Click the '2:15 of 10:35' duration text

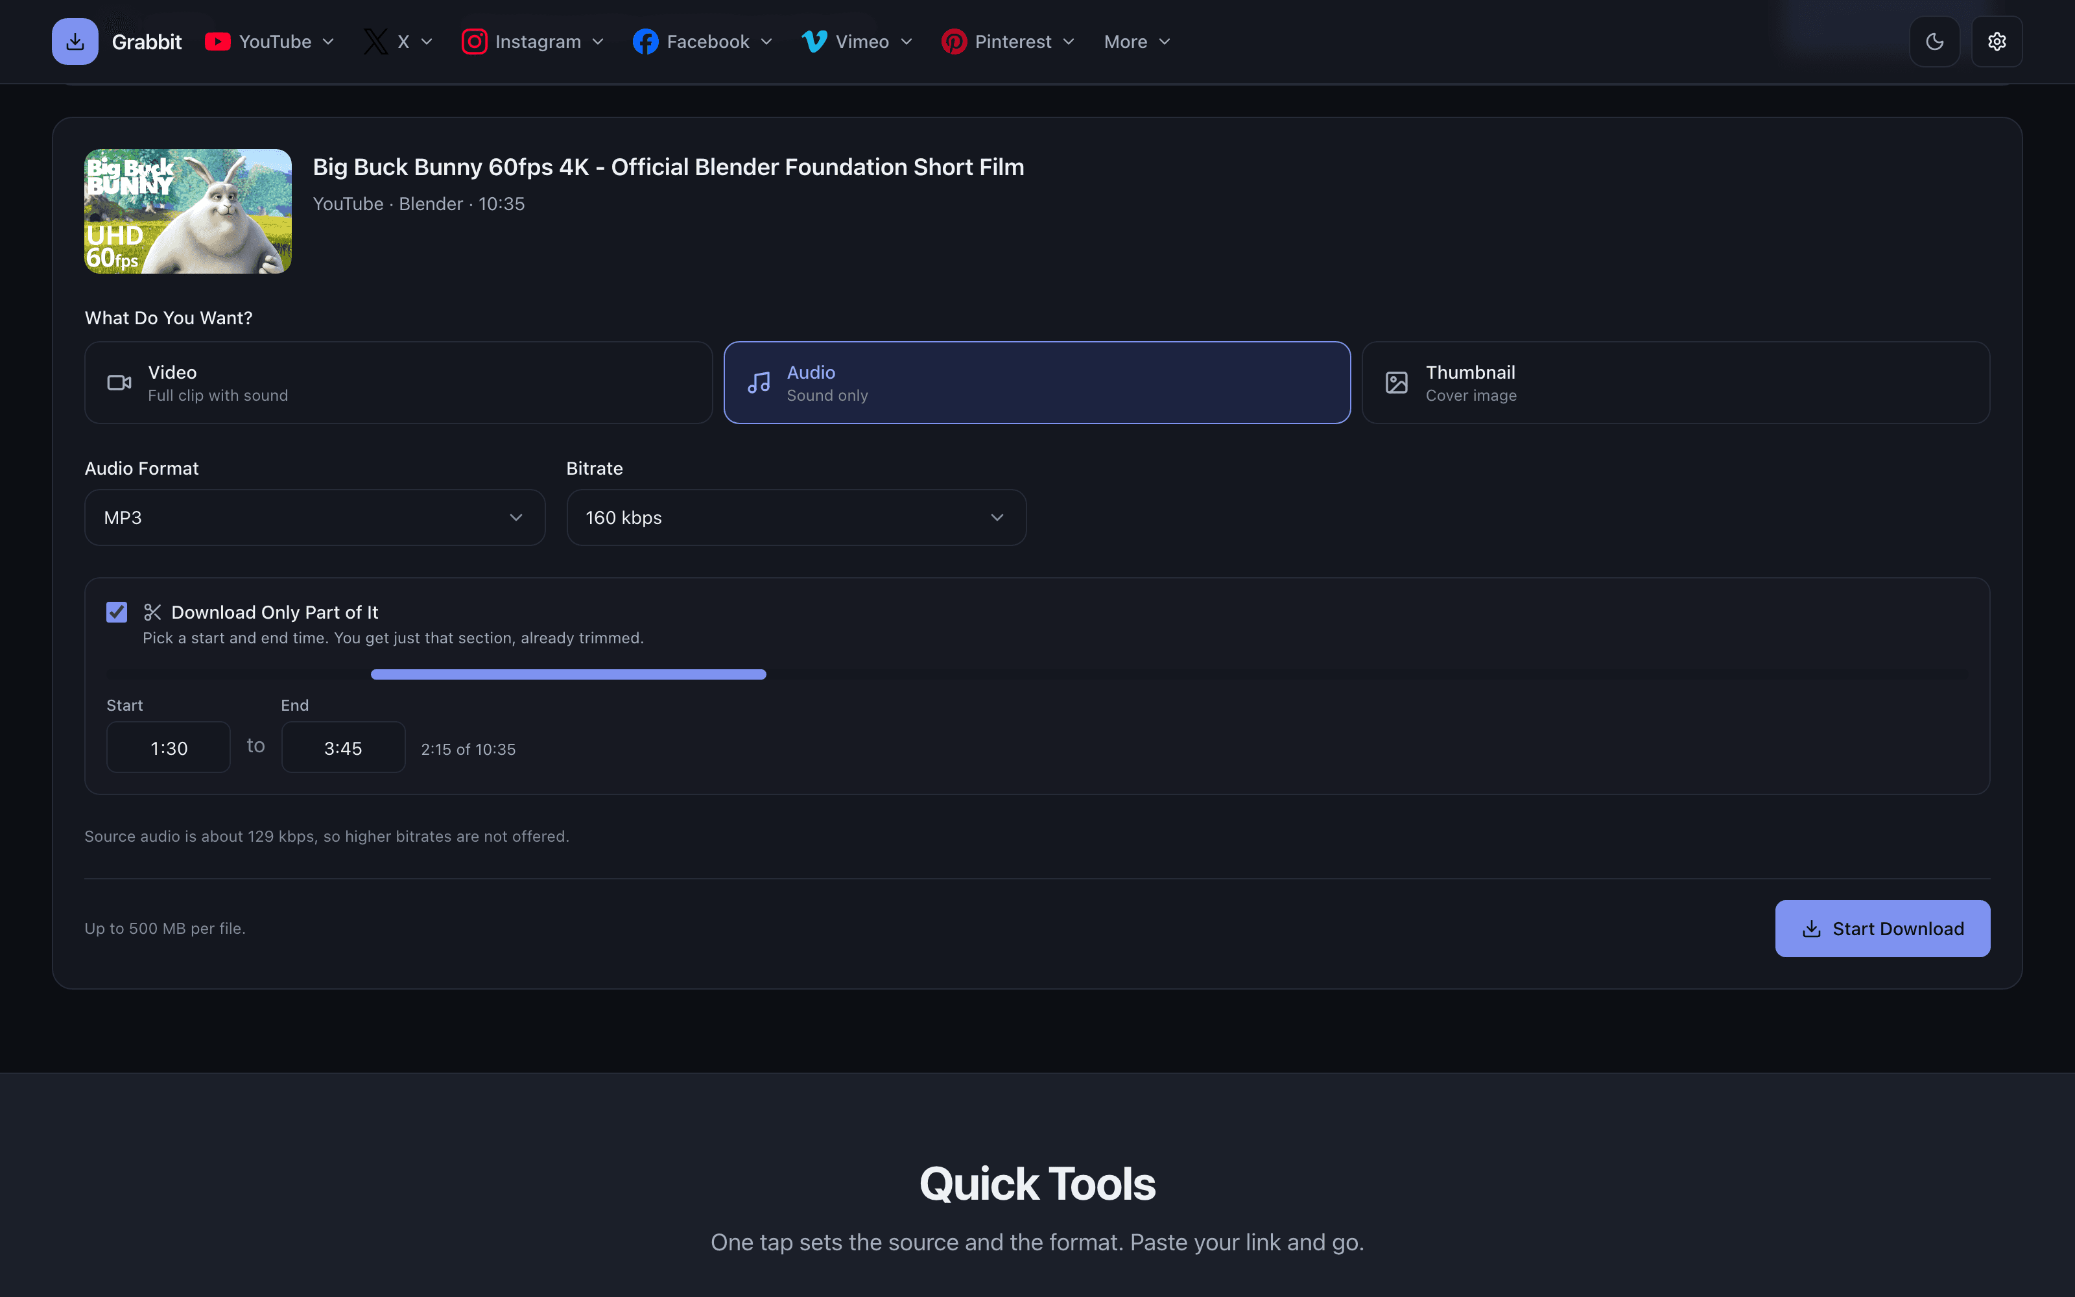[468, 749]
